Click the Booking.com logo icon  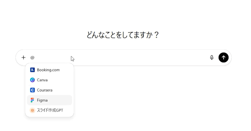[32, 70]
